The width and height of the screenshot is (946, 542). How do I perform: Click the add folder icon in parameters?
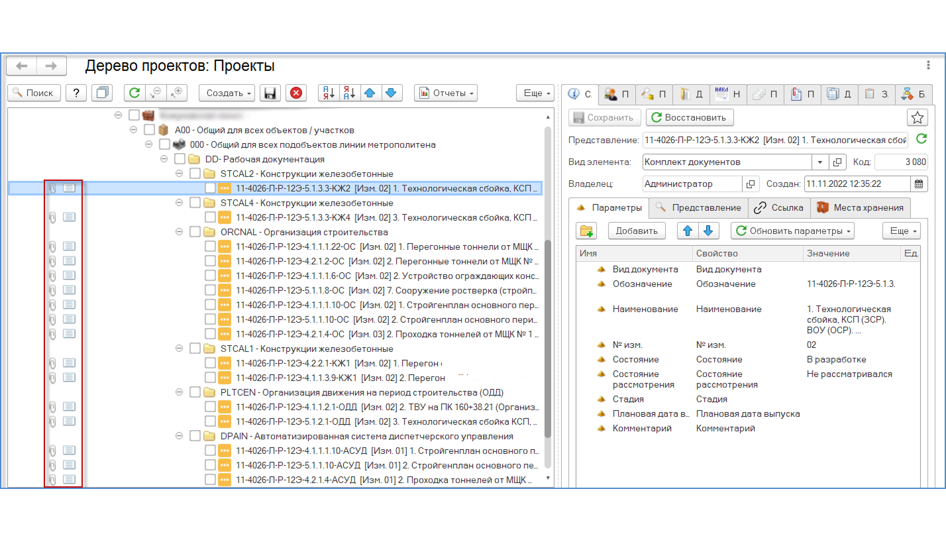(587, 231)
